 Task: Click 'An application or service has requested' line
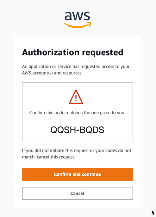[76, 66]
